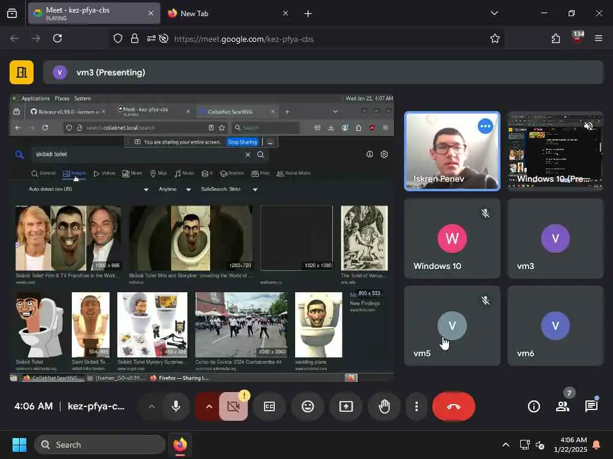Select News tab in shared SearXNG
613x459 pixels.
pyautogui.click(x=132, y=173)
